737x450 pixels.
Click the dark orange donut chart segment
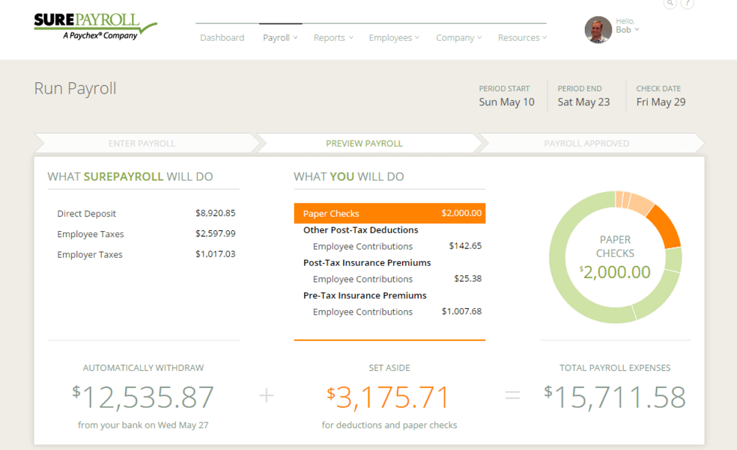click(666, 226)
